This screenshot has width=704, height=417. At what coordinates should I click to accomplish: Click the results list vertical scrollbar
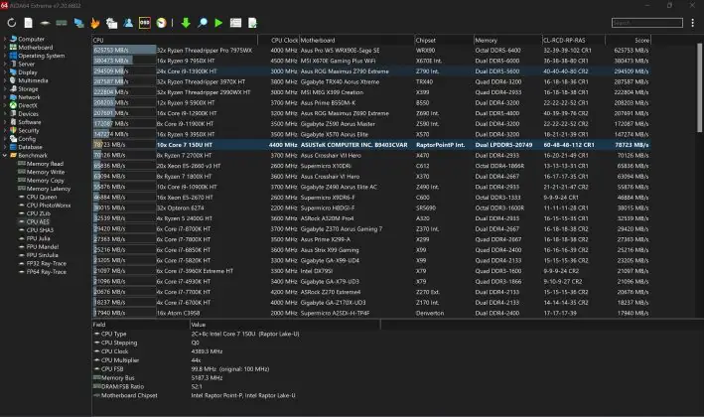click(x=699, y=87)
